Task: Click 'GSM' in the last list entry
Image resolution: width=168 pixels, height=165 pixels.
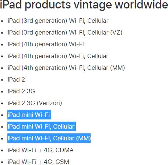Action: point(62,162)
